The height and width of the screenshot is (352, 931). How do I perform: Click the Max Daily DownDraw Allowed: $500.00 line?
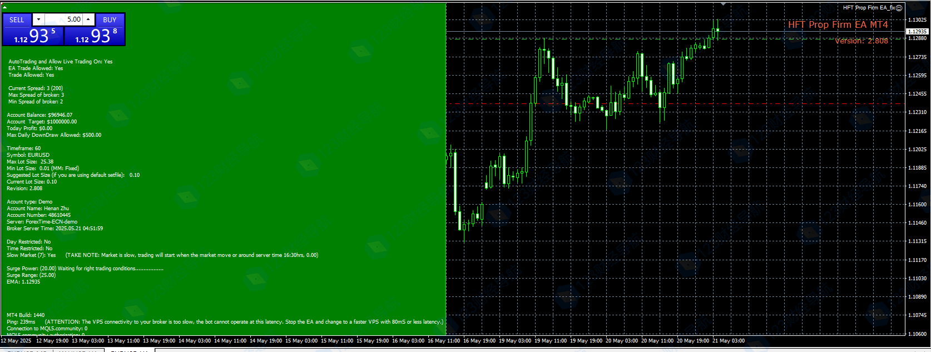click(54, 135)
